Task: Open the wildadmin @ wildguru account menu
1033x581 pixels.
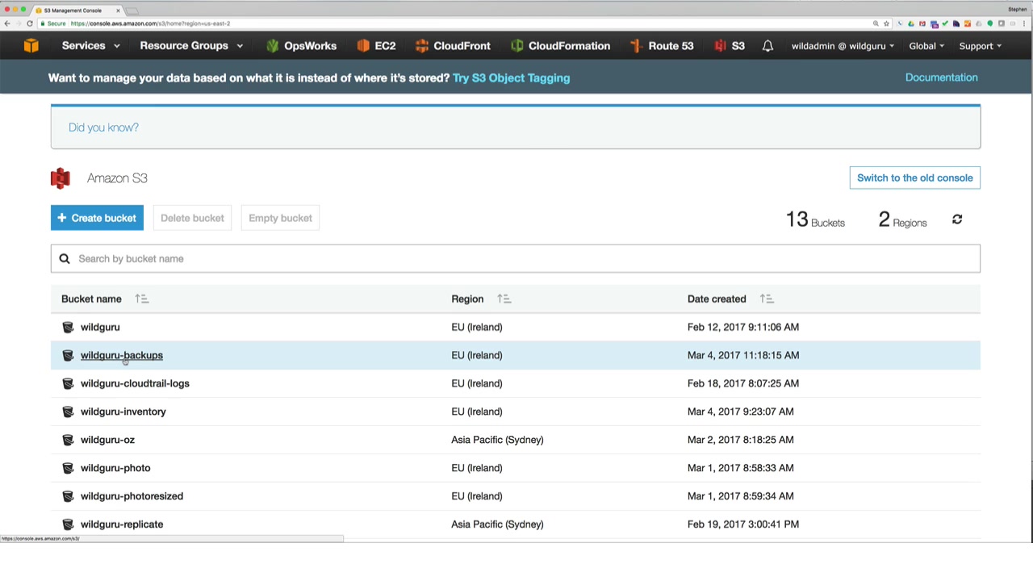Action: [x=843, y=46]
